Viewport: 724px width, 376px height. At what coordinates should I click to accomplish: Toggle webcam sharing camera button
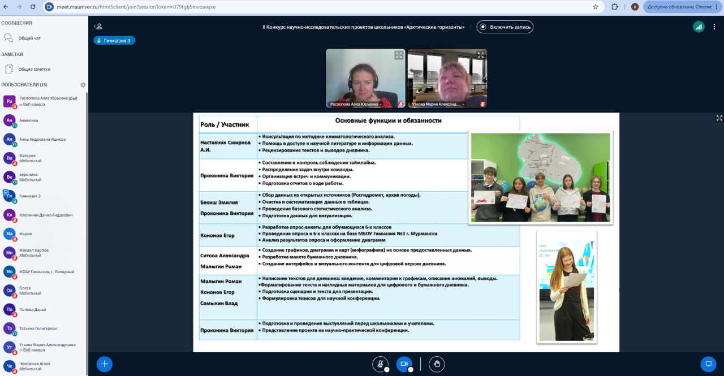(x=404, y=364)
